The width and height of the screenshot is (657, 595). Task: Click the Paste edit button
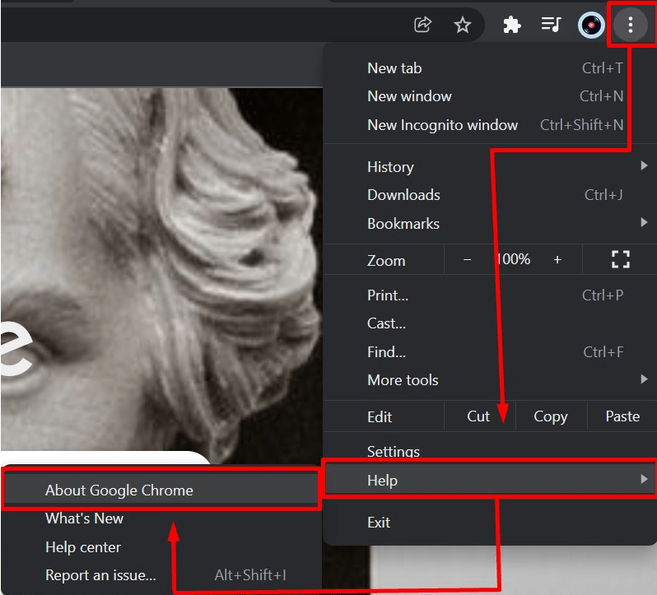point(622,416)
